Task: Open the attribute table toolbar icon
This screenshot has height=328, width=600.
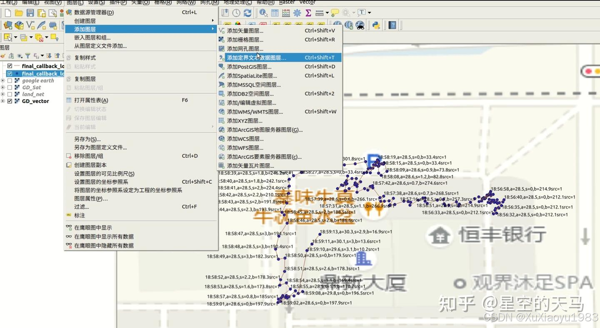Action: pos(275,13)
